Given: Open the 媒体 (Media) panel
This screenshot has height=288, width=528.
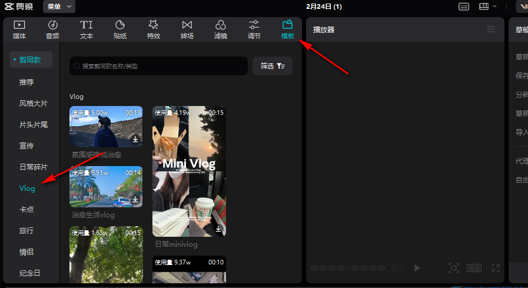Looking at the screenshot, I should (19, 29).
